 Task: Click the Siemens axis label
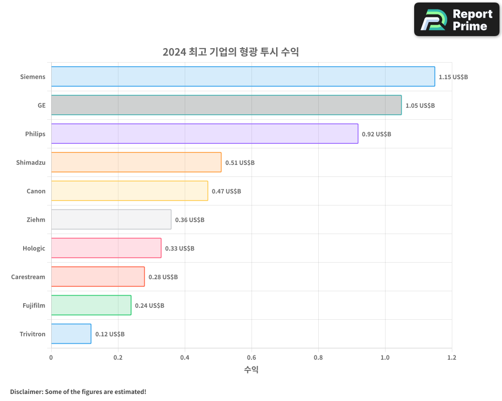[x=33, y=77]
